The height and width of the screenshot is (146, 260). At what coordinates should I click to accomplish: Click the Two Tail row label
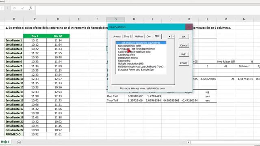(x=115, y=101)
